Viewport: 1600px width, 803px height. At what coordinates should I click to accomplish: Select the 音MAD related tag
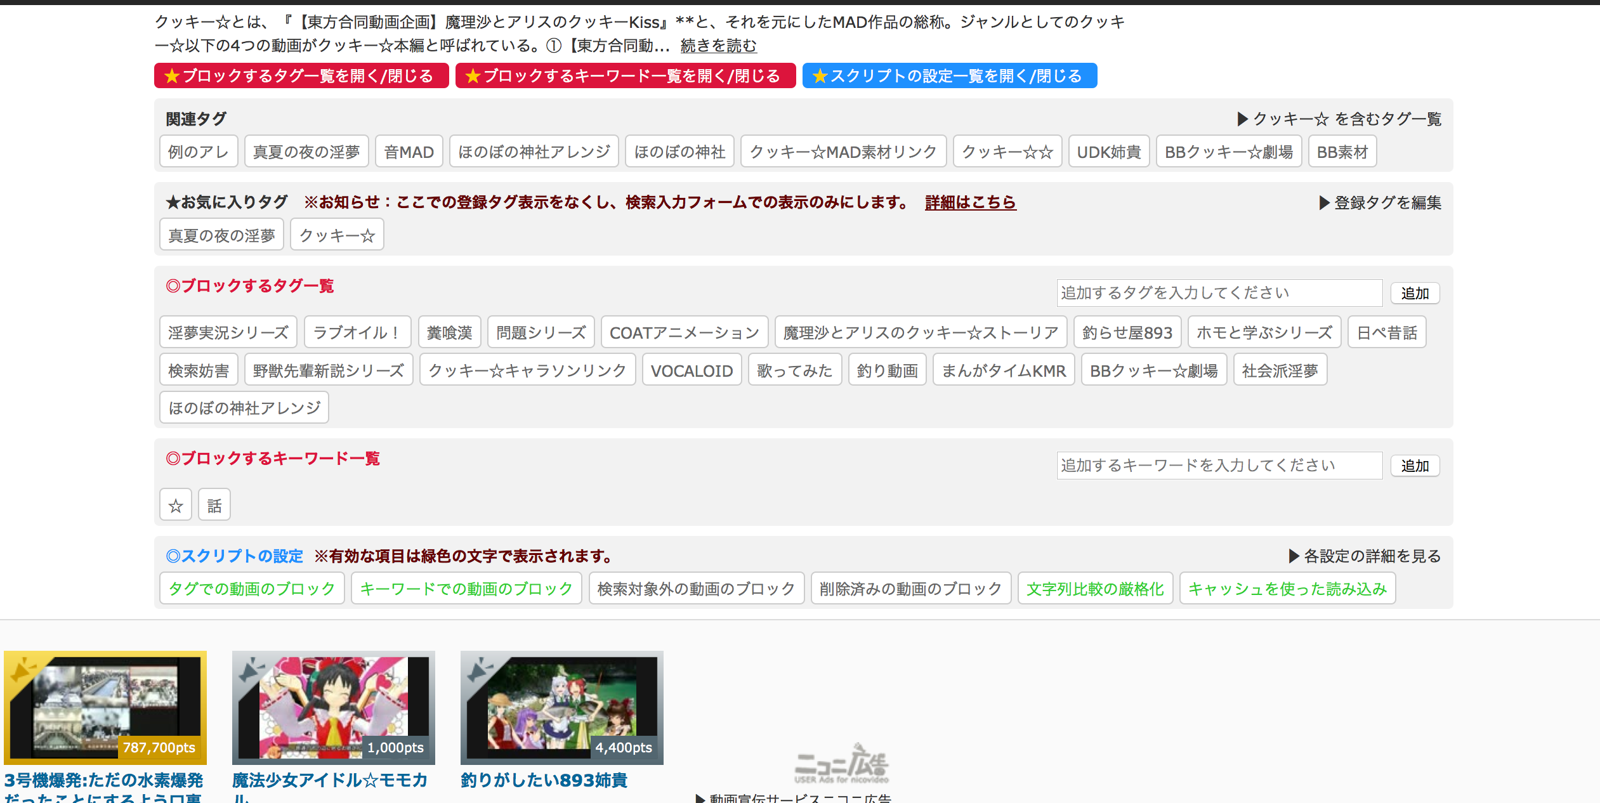pyautogui.click(x=409, y=152)
